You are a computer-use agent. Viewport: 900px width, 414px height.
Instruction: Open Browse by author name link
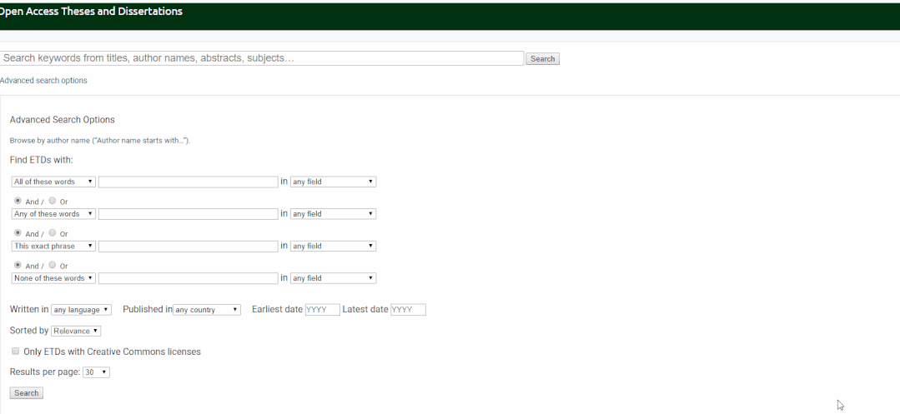100,141
